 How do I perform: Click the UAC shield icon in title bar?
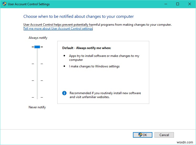click(4, 4)
